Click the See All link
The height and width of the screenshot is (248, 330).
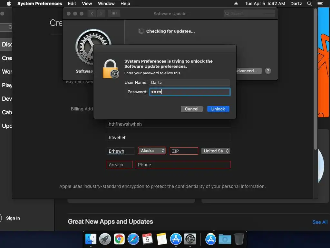(x=320, y=222)
